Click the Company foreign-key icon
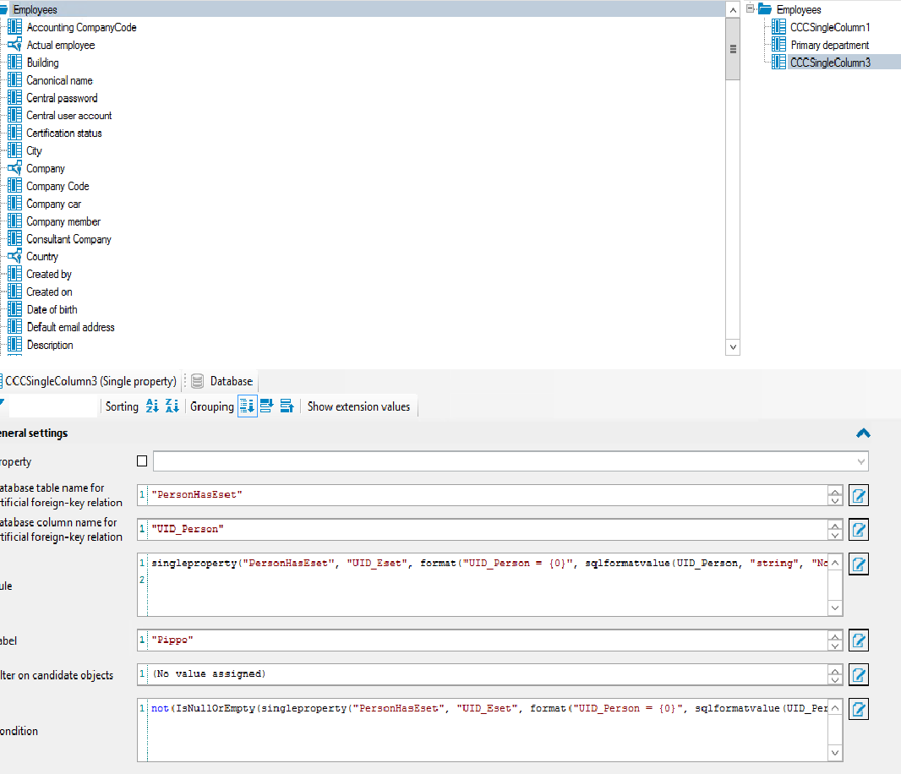The image size is (901, 774). pyautogui.click(x=15, y=168)
